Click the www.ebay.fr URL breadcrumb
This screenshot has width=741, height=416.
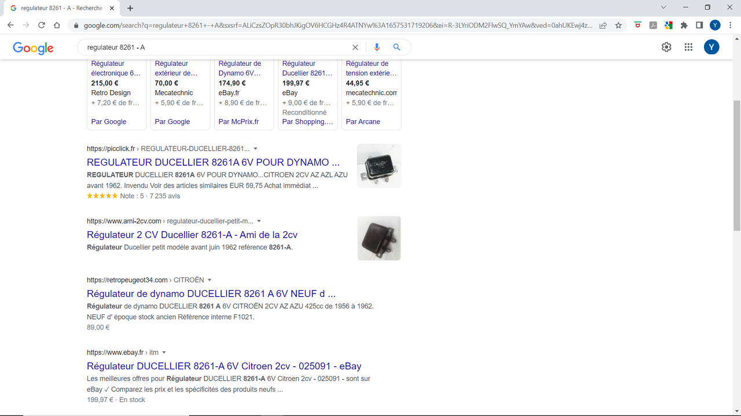(x=123, y=352)
